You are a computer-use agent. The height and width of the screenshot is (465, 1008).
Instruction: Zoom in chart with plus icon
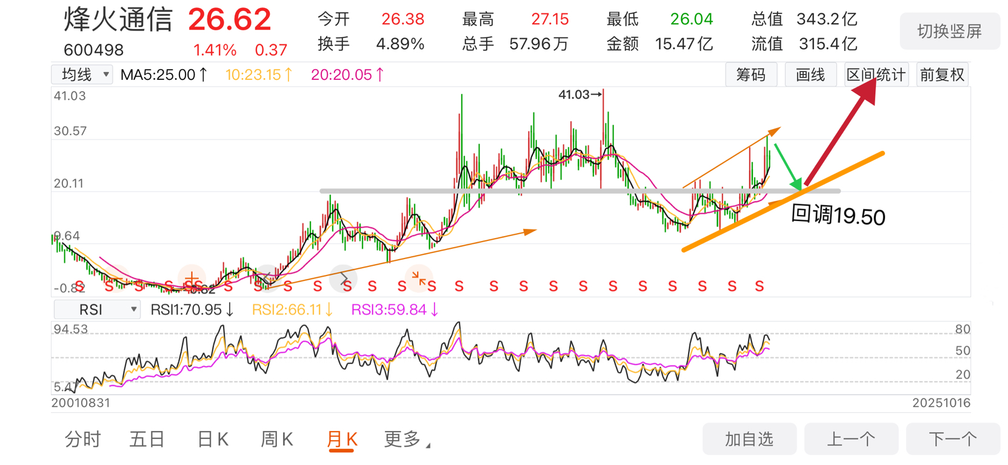point(192,279)
